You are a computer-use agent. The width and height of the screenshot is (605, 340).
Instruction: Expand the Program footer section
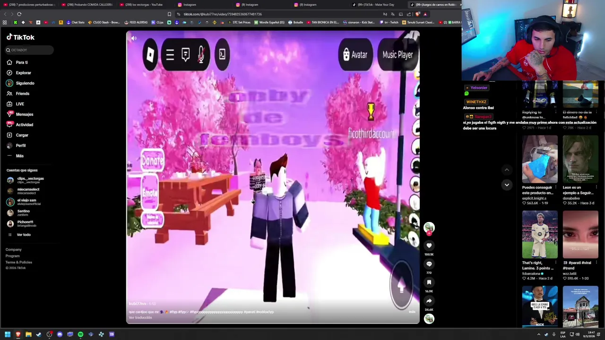point(13,256)
